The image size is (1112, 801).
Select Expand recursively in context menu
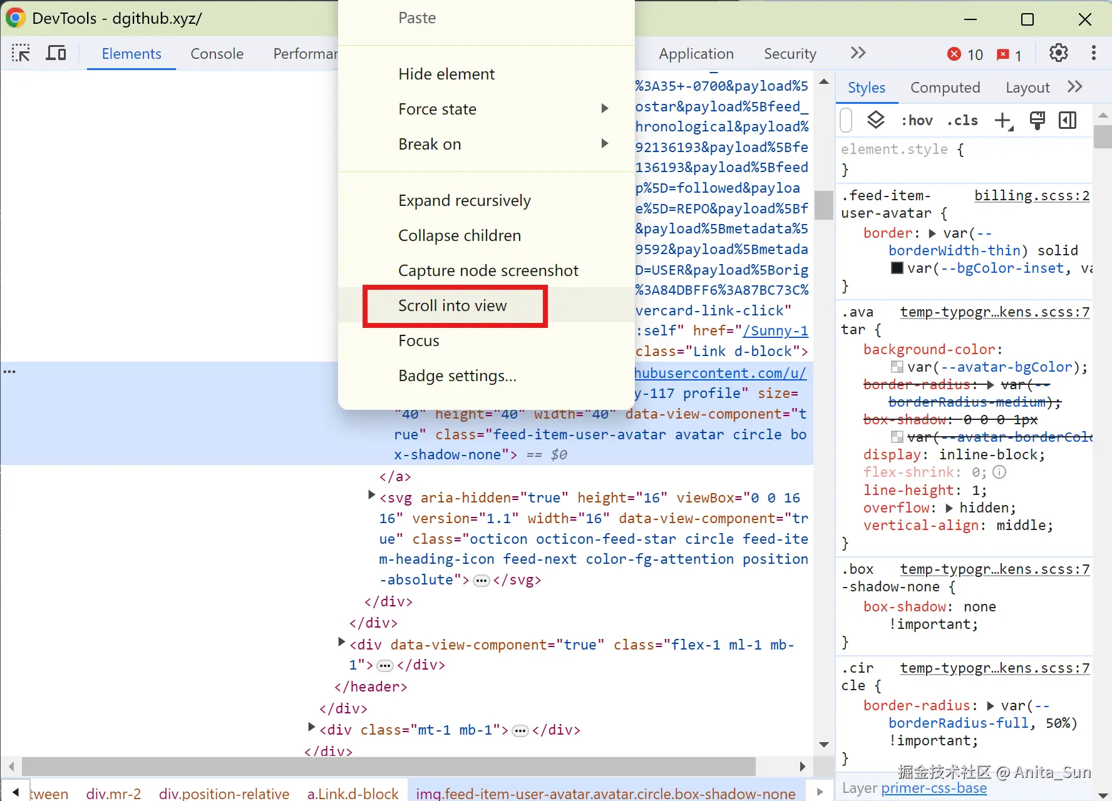click(x=487, y=200)
